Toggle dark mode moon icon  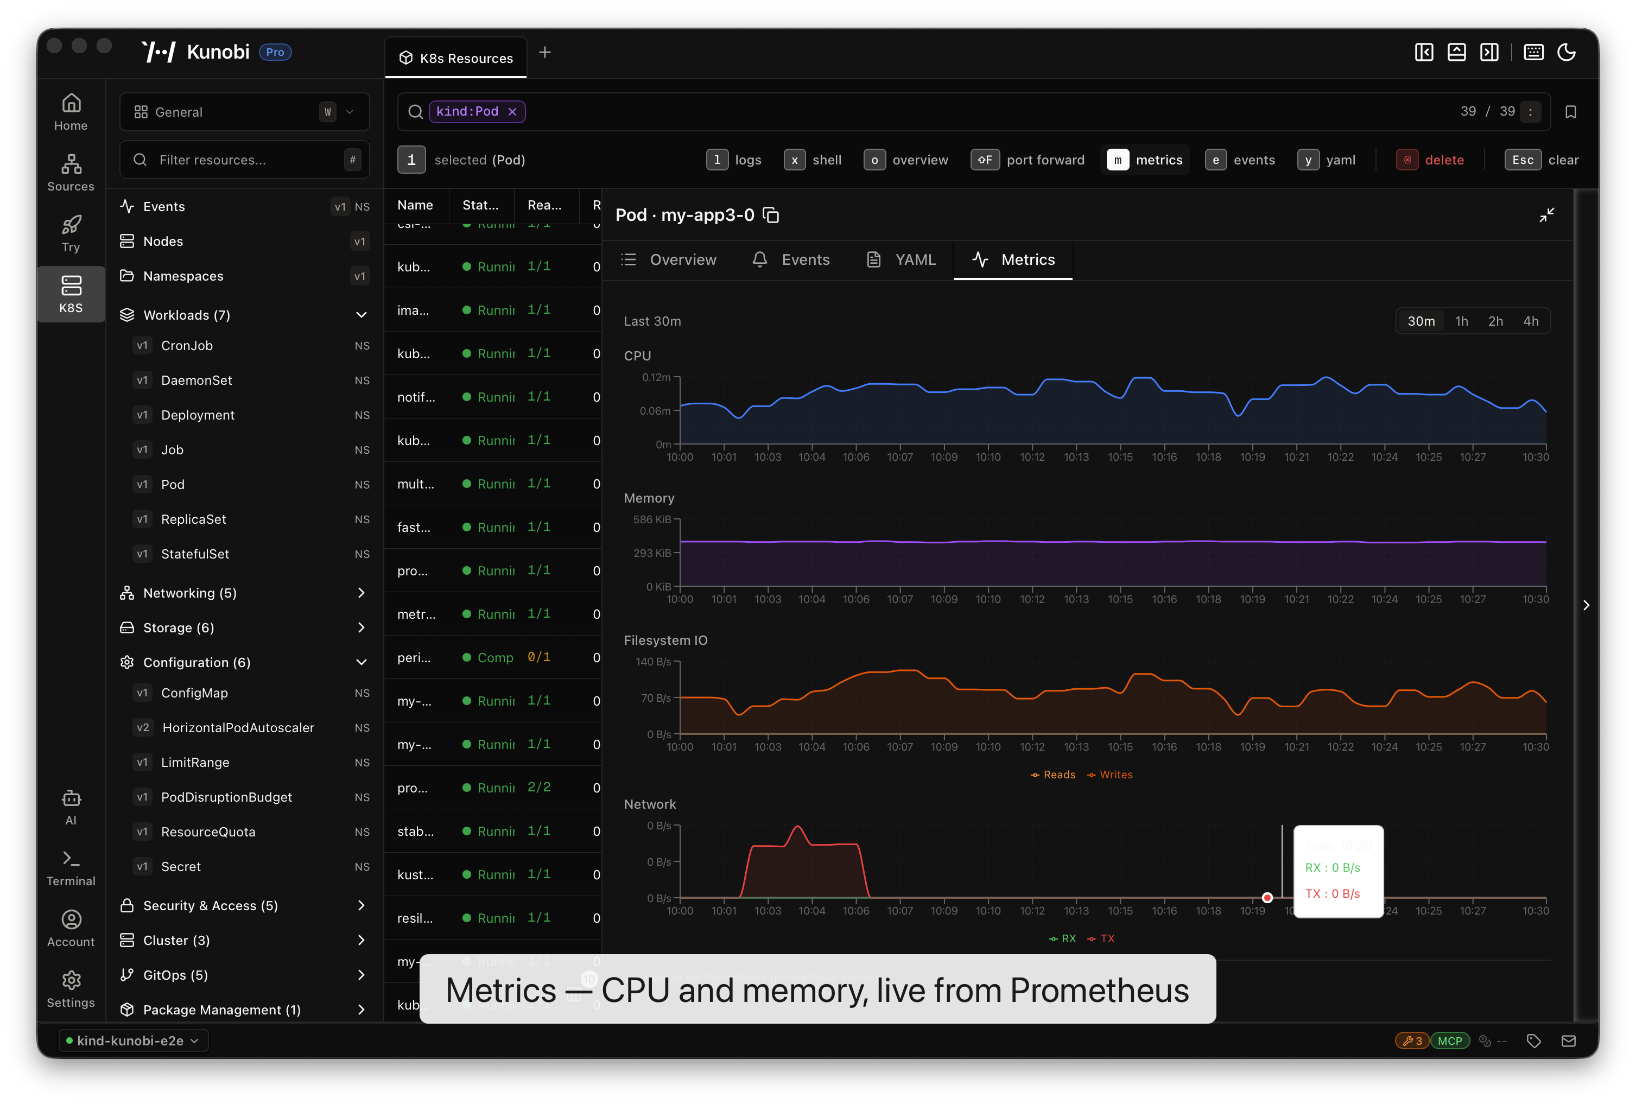pyautogui.click(x=1567, y=52)
